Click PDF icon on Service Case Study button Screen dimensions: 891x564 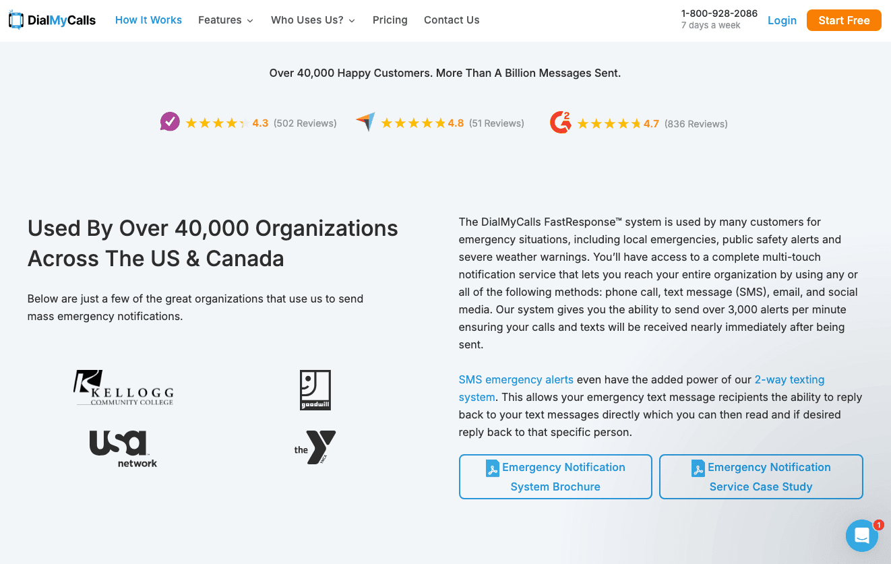tap(698, 468)
